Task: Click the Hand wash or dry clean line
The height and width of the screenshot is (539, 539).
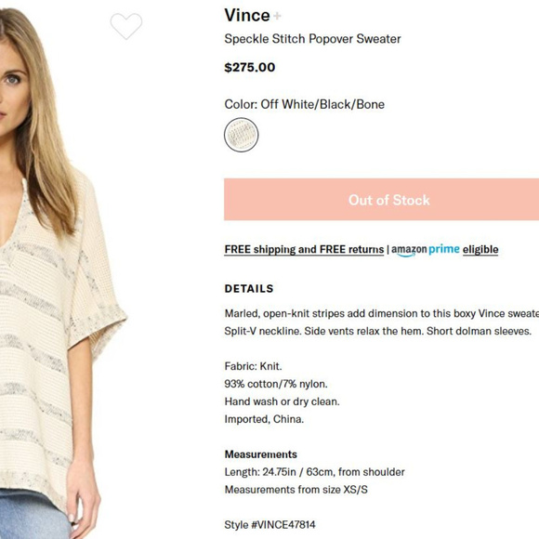Action: (x=282, y=401)
